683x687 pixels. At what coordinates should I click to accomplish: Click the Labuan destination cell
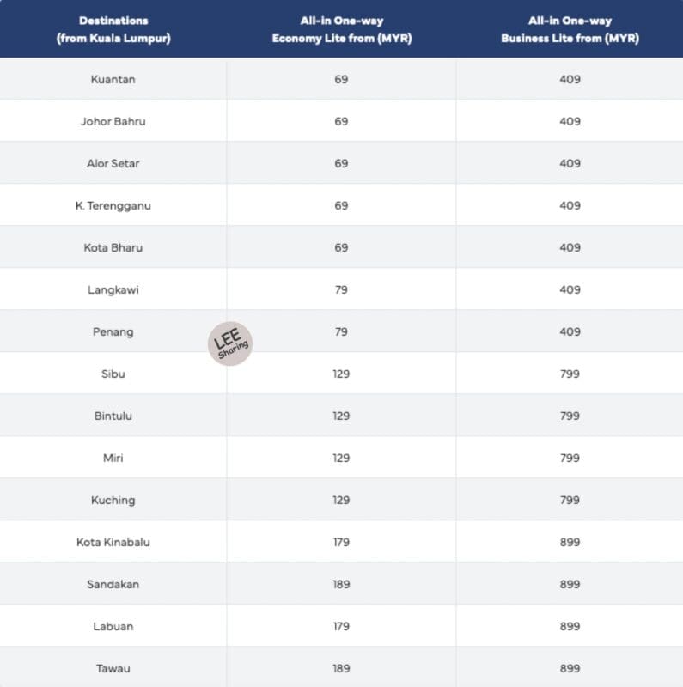click(113, 626)
